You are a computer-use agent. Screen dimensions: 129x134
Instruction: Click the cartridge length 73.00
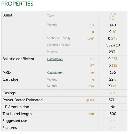(x=113, y=86)
